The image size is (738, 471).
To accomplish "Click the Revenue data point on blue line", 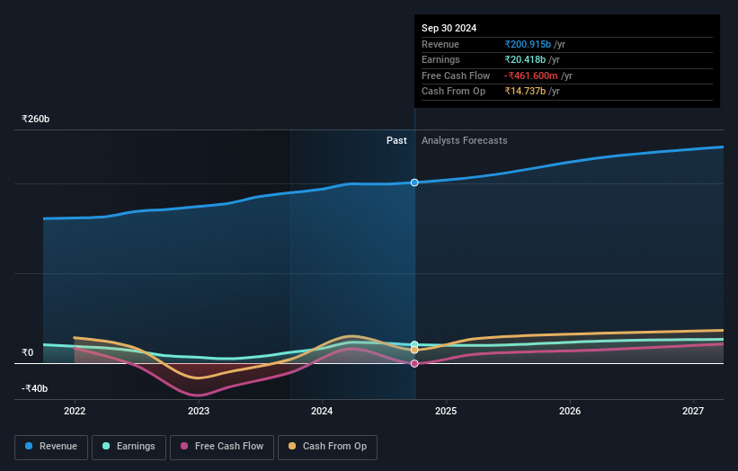I will pyautogui.click(x=414, y=182).
